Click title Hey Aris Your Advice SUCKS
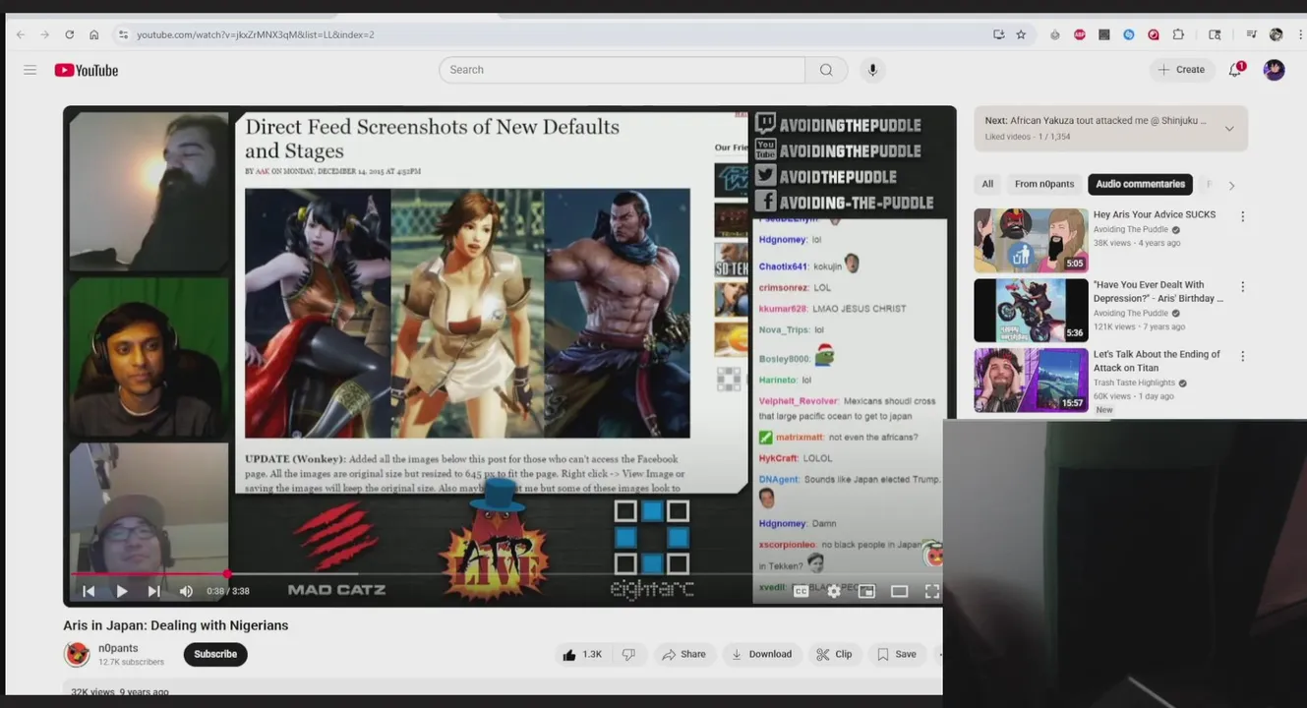 click(x=1155, y=214)
